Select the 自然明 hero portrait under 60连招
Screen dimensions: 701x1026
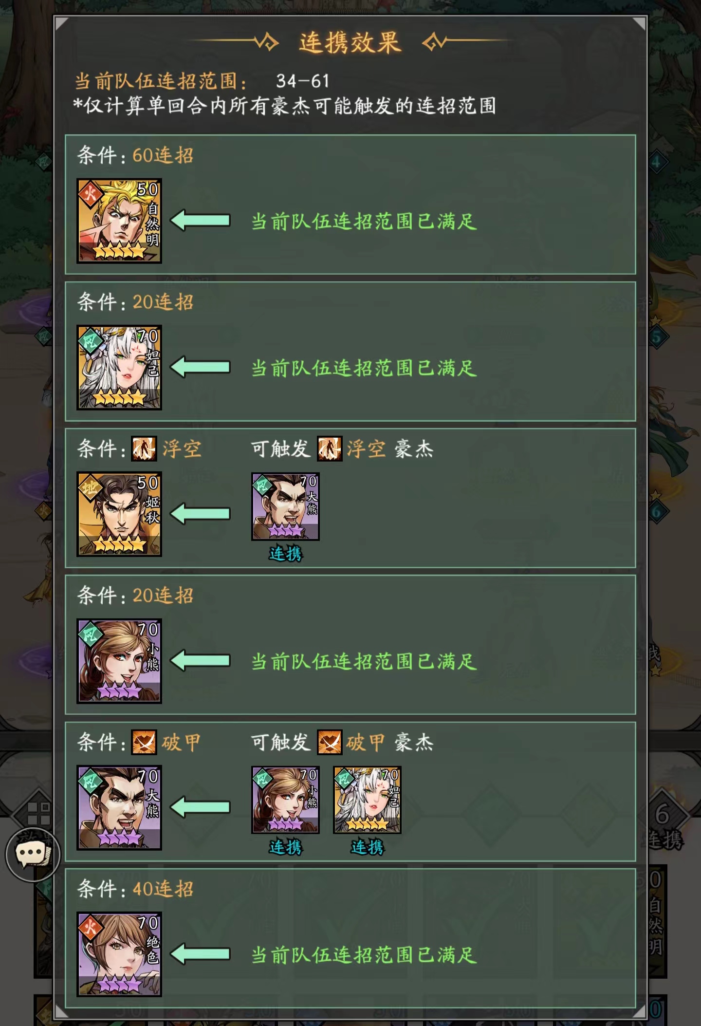[119, 221]
